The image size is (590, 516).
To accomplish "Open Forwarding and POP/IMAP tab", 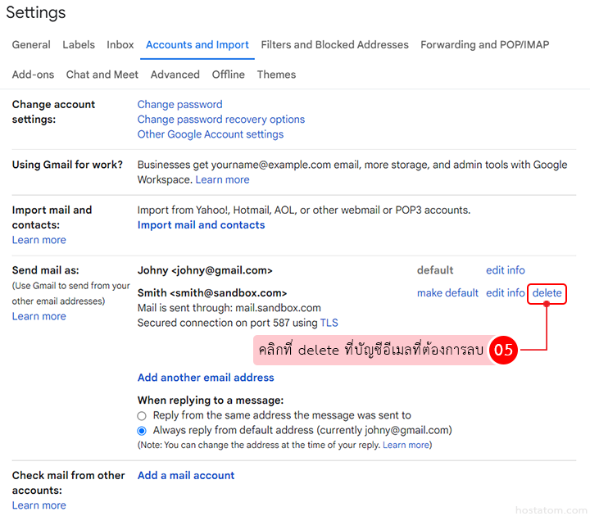I will point(484,45).
